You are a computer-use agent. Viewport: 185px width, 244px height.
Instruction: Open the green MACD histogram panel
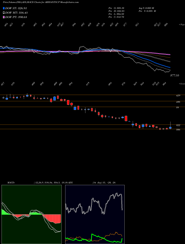tap(31, 214)
